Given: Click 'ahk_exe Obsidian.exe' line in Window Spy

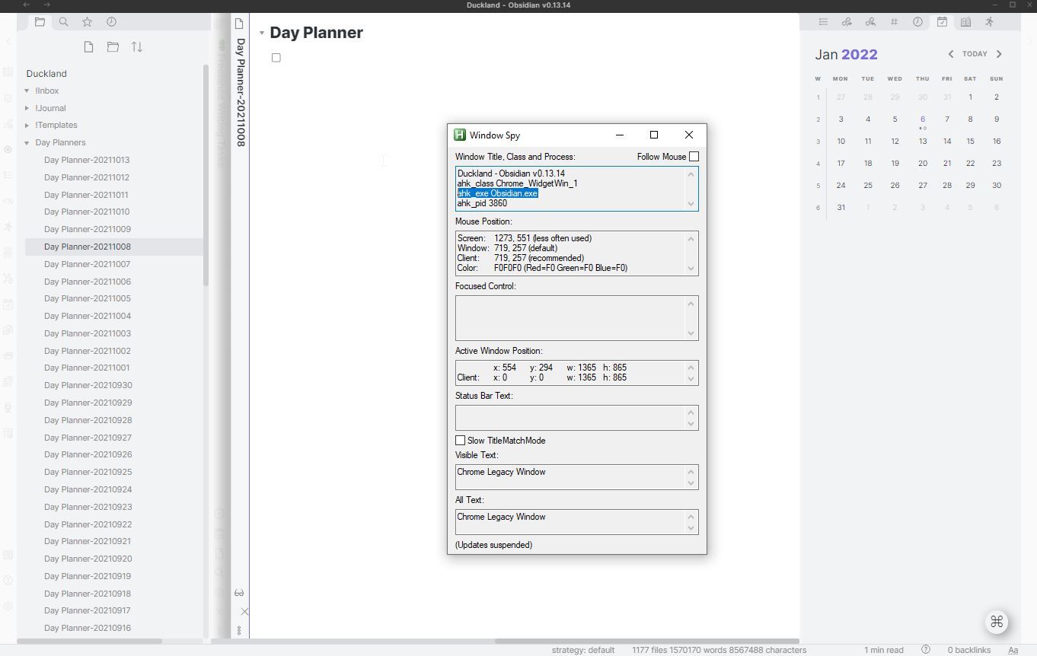Looking at the screenshot, I should pyautogui.click(x=497, y=193).
